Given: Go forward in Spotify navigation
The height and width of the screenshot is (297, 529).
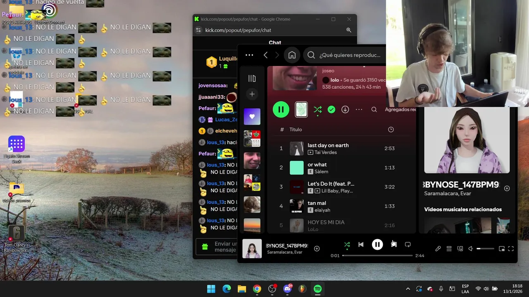Looking at the screenshot, I should point(277,55).
